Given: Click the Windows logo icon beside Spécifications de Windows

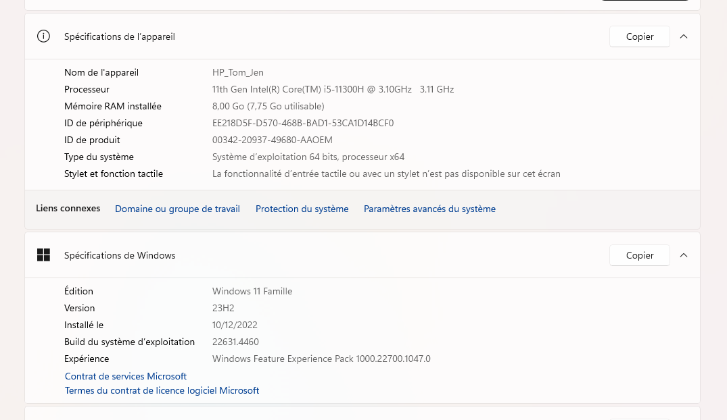Looking at the screenshot, I should (x=43, y=255).
